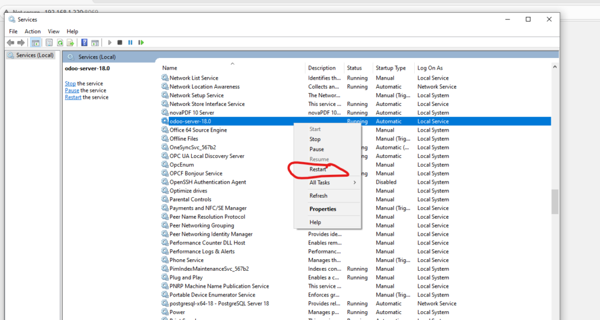Sort list by the Name column header
The height and width of the screenshot is (320, 600).
pos(170,68)
